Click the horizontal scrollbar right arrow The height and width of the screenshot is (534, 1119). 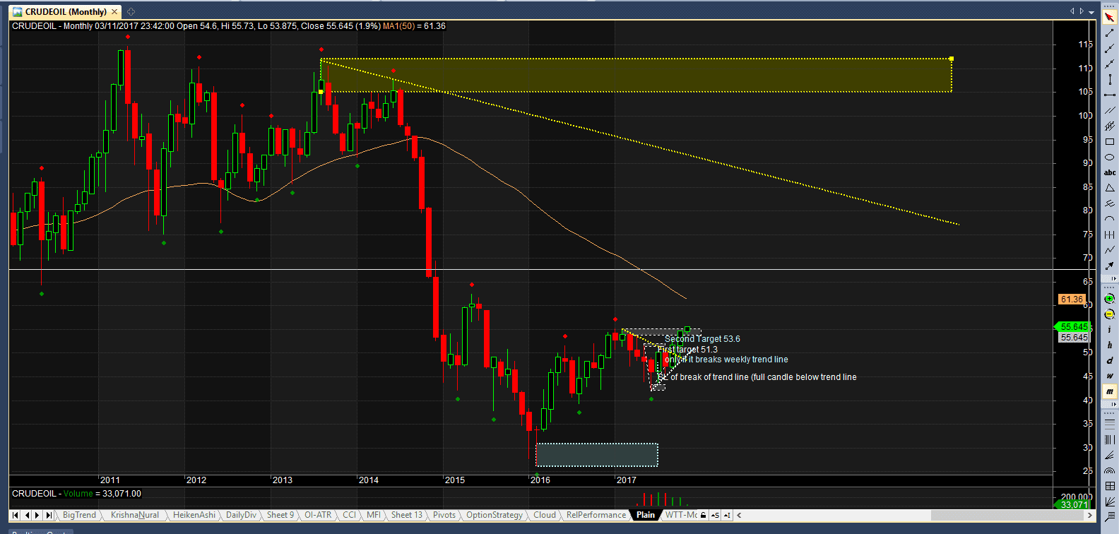(1089, 515)
